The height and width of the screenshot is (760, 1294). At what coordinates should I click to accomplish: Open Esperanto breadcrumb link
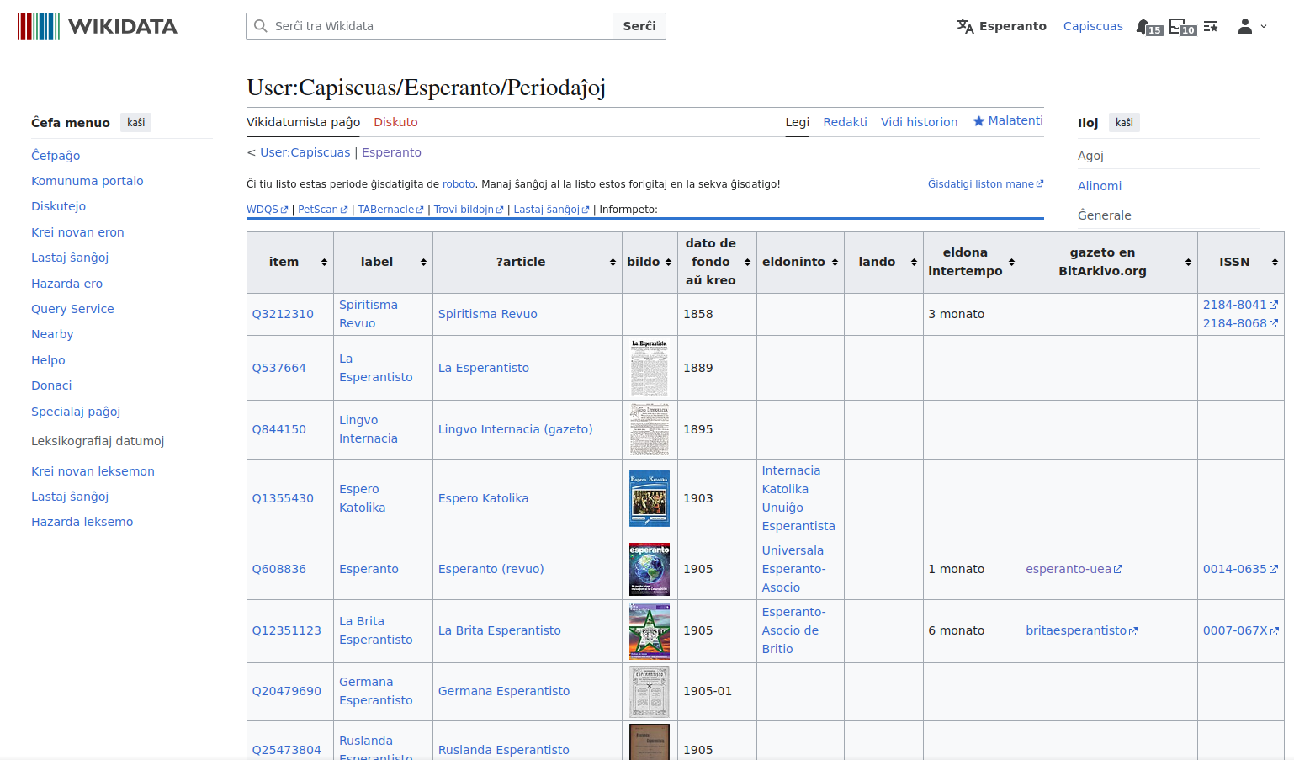click(391, 152)
